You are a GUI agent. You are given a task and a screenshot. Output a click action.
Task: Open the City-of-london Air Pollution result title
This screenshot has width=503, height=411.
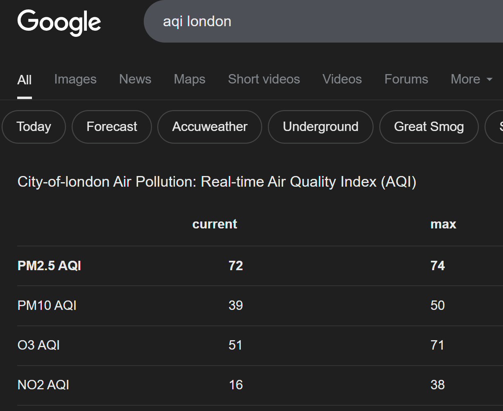[217, 182]
